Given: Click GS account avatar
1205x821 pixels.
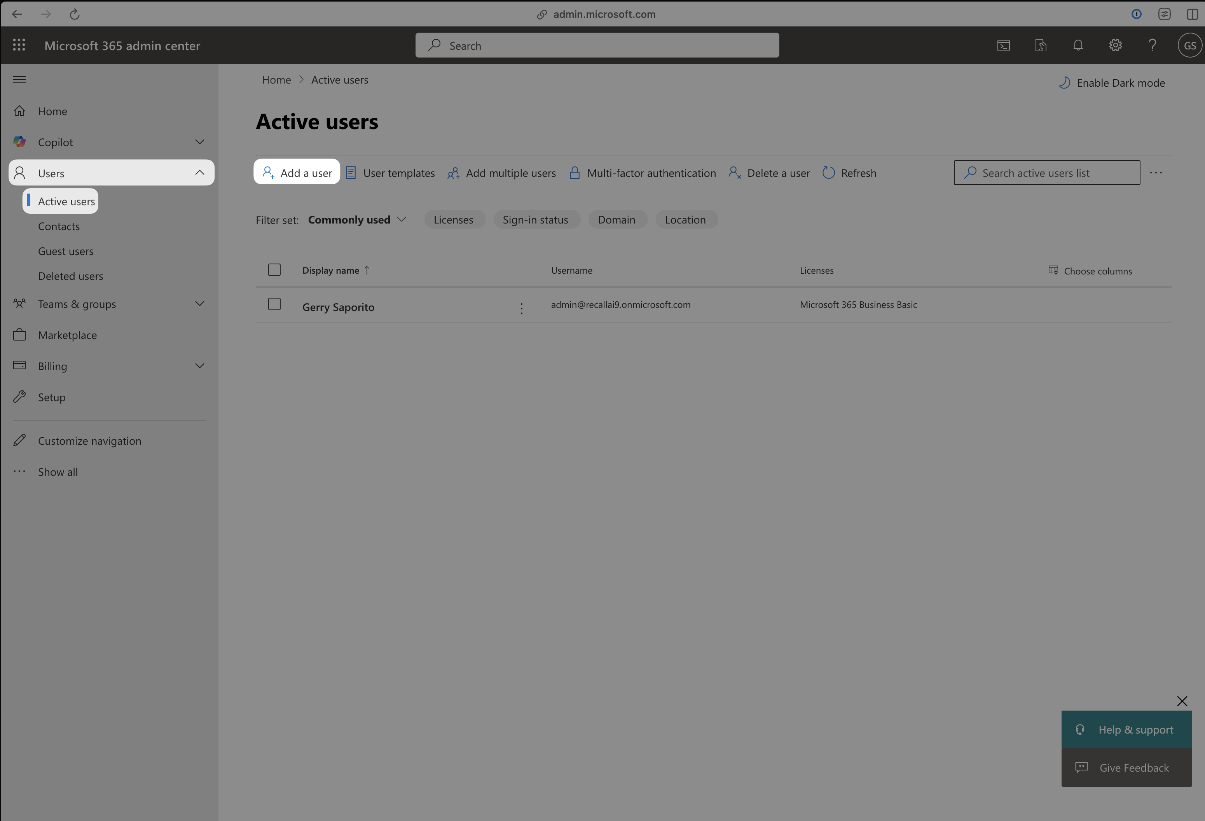Looking at the screenshot, I should [1189, 45].
